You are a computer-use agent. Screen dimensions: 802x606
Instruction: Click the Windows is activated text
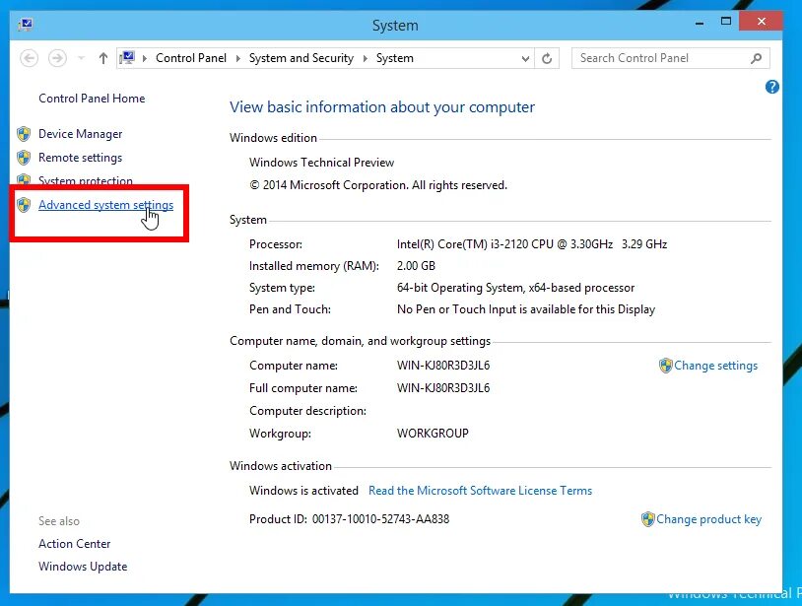pyautogui.click(x=303, y=491)
